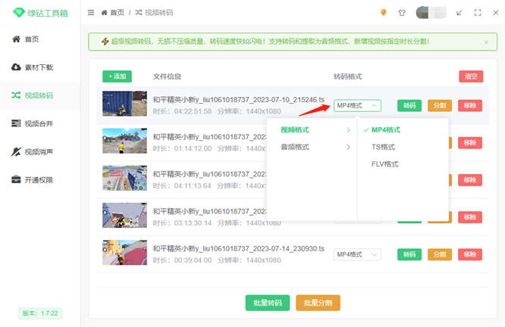The image size is (505, 327).
Task: Click the hamburger menu collapse icon
Action: tap(91, 13)
